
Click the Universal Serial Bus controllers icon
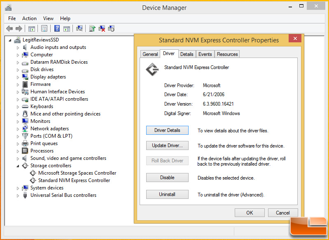point(25,195)
